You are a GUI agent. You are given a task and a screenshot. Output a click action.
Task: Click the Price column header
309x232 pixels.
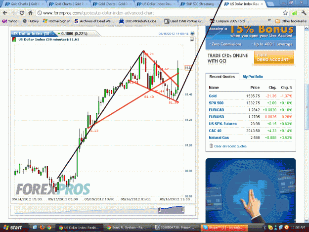coord(255,88)
